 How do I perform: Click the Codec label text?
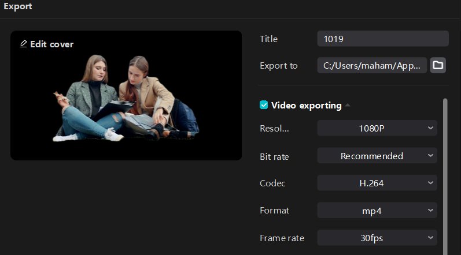tap(272, 183)
